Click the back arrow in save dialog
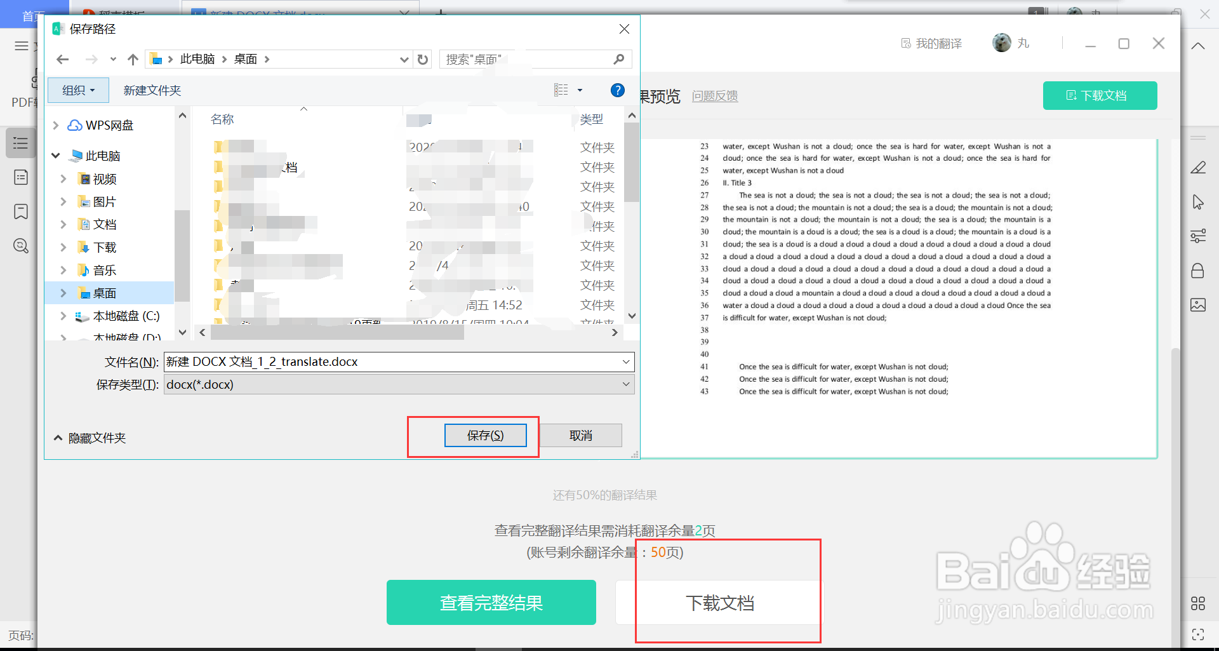The height and width of the screenshot is (651, 1219). (x=62, y=59)
